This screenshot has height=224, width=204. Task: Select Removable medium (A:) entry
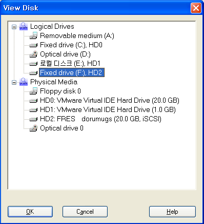coord(77,36)
